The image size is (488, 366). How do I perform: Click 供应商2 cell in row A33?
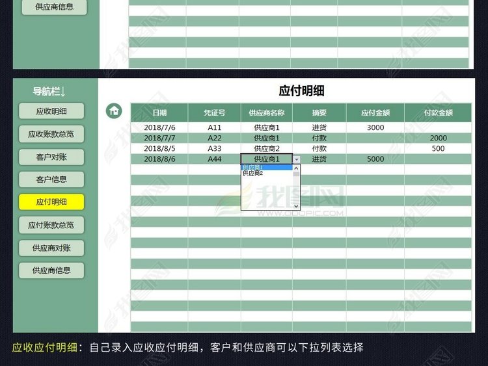pos(266,149)
